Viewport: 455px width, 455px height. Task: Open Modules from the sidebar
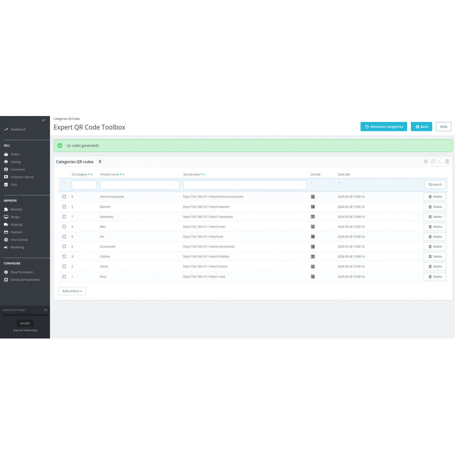click(x=16, y=209)
